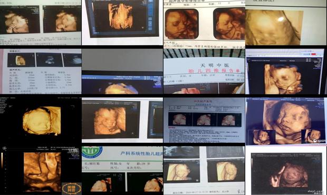The width and height of the screenshot is (327, 195).
Task: Click the gold circular badge logo
Action: pos(72,188)
